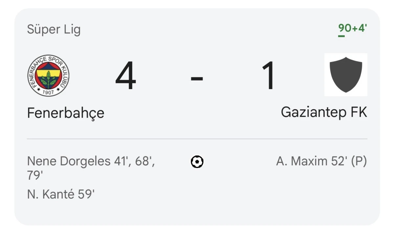Click the soccer ball goals icon
This screenshot has width=394, height=235.
pos(197,162)
